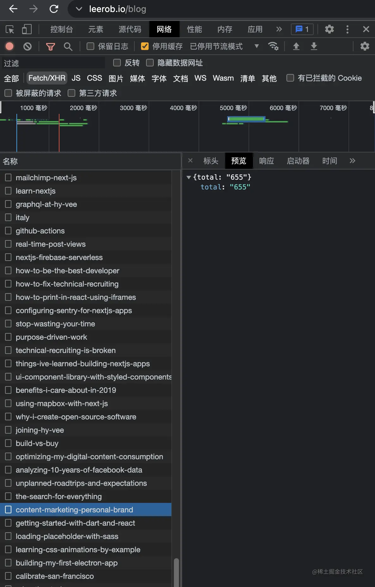Select build-vs-buy request row
The height and width of the screenshot is (587, 375).
pos(86,443)
